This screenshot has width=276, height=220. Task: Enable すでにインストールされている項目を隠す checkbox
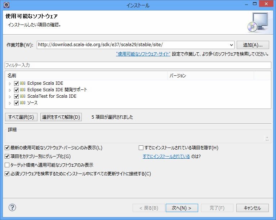pyautogui.click(x=141, y=148)
